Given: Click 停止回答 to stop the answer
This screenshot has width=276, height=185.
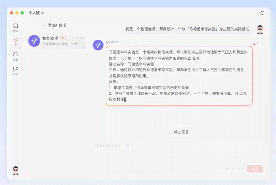Looking at the screenshot, I should point(179,132).
